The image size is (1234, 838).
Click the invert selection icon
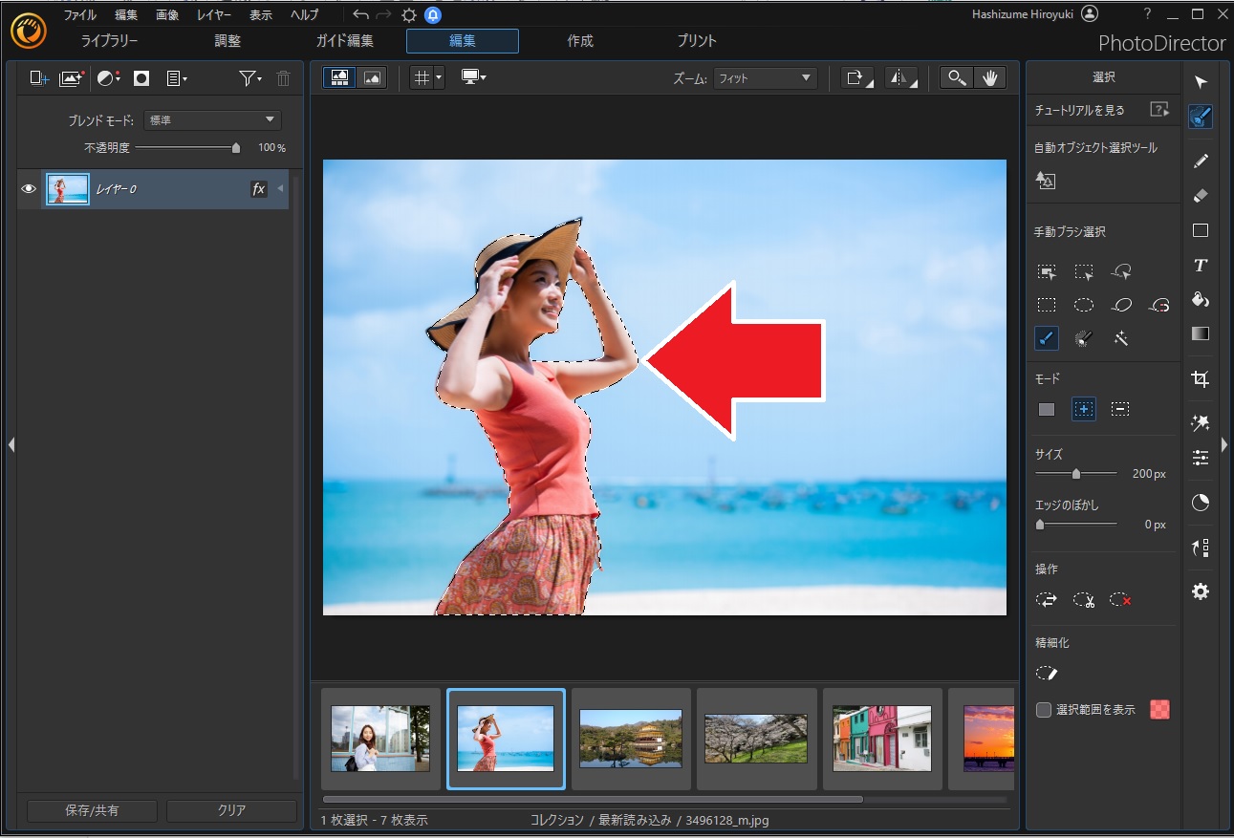pyautogui.click(x=1047, y=600)
